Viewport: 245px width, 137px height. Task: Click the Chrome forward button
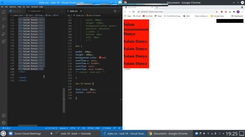click(x=129, y=12)
